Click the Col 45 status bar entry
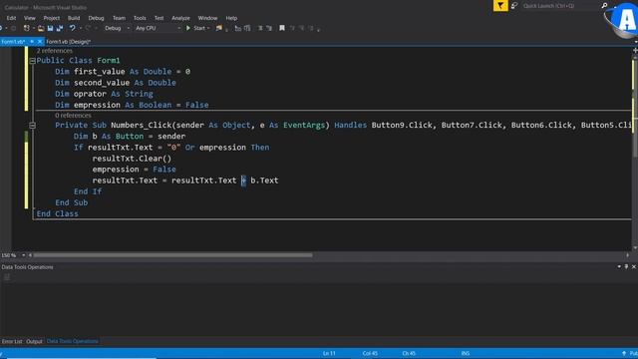Image resolution: width=638 pixels, height=359 pixels. pos(370,353)
